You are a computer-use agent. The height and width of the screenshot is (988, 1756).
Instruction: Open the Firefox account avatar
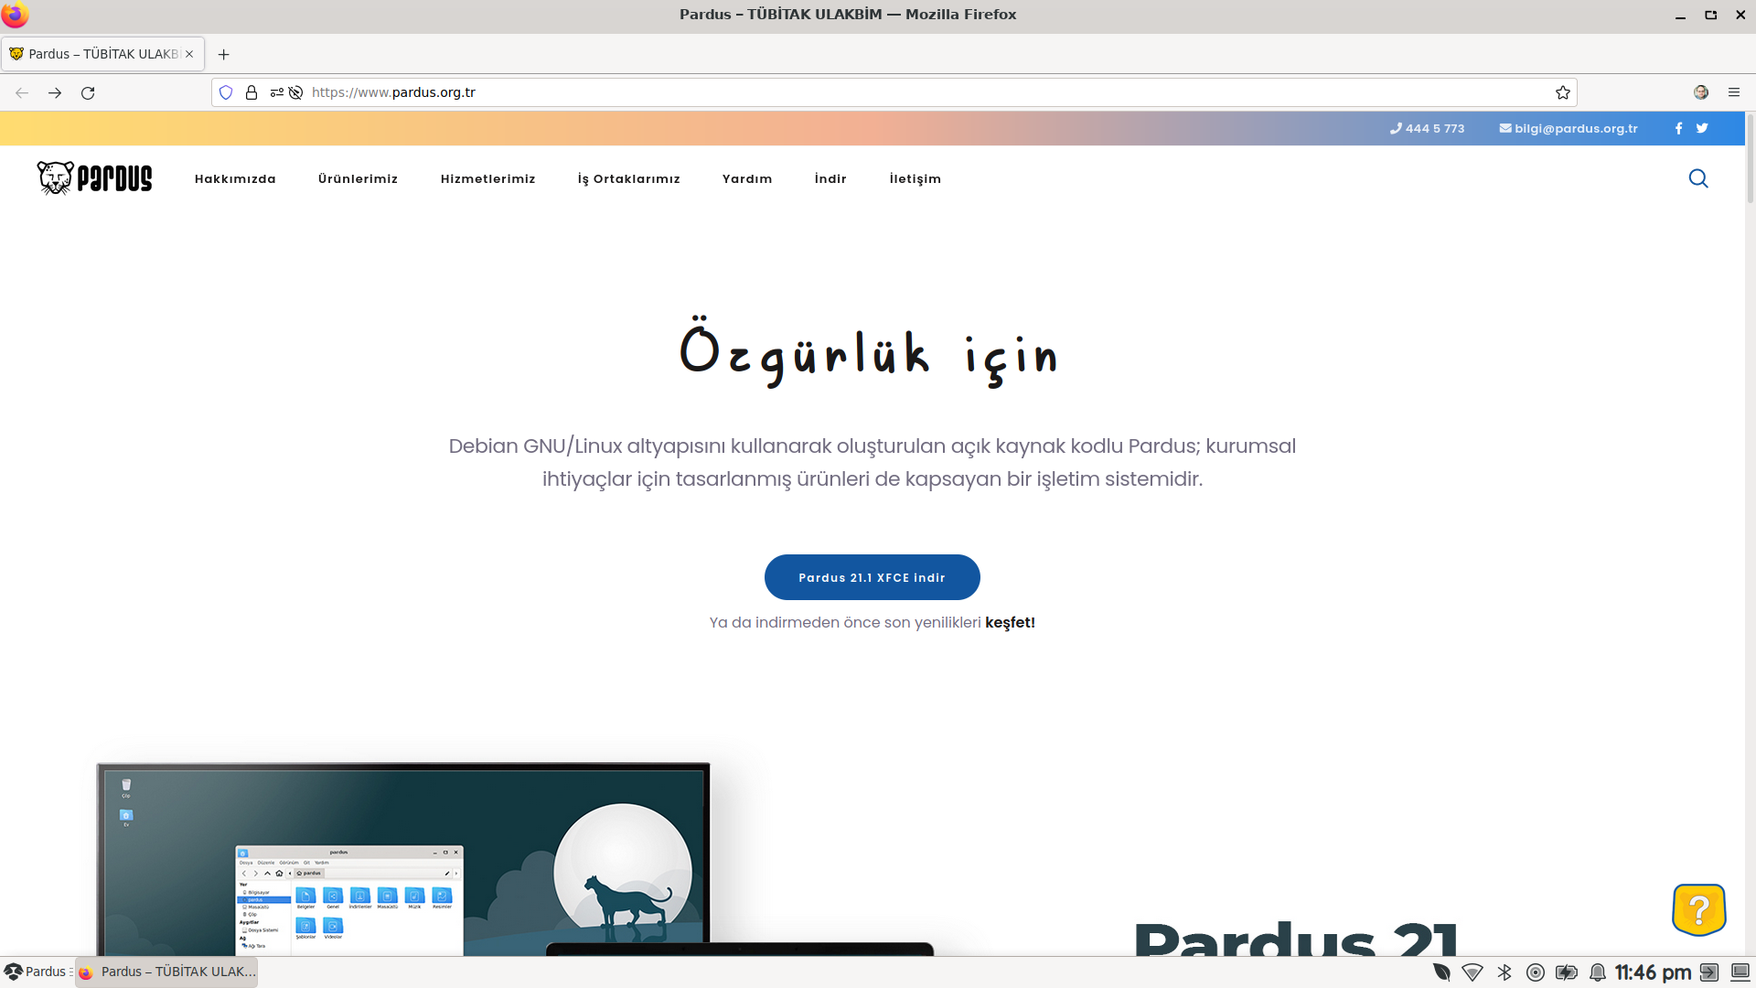coord(1701,92)
